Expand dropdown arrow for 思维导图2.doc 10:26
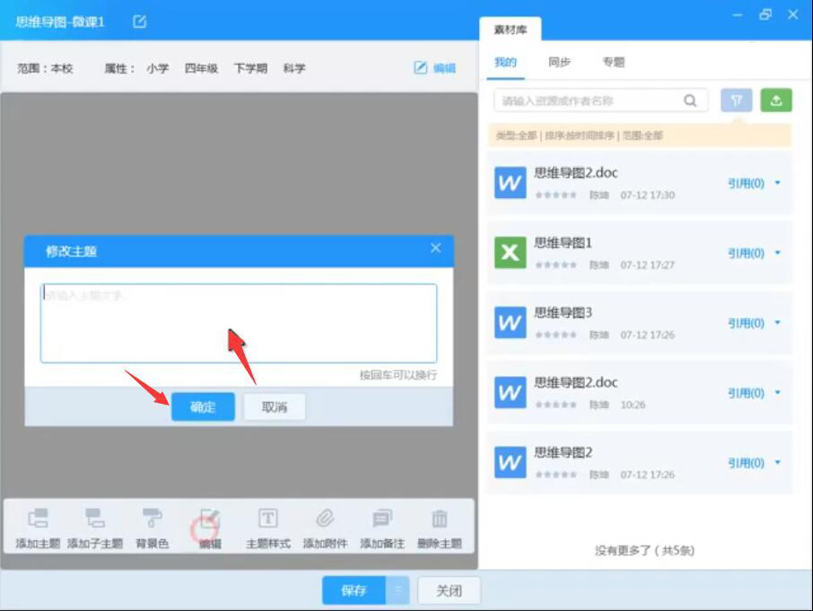 click(778, 393)
